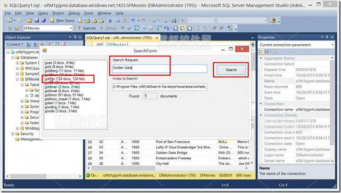Open the Help menu
Image resolution: width=341 pixels, height=193 pixels.
click(119, 13)
